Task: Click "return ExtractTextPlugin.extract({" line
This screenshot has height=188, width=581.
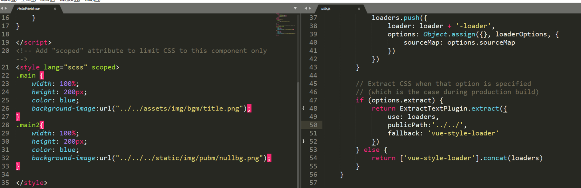Action: [439, 109]
